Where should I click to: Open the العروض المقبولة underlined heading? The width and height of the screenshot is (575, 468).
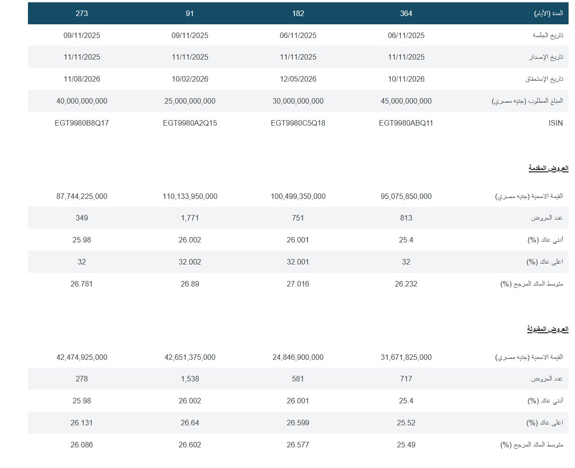click(x=548, y=329)
